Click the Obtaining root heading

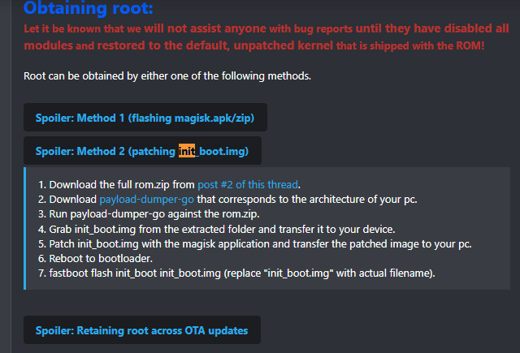[x=89, y=7]
